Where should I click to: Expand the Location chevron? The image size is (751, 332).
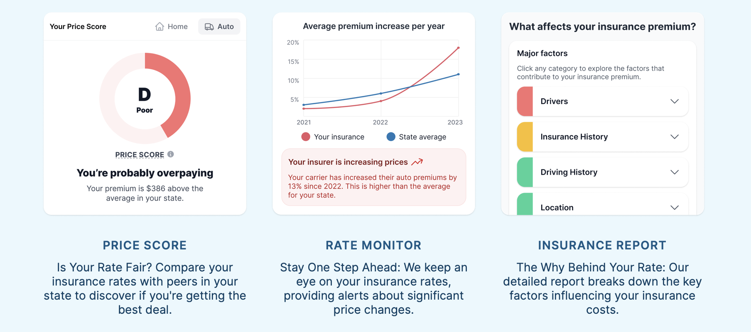(675, 207)
